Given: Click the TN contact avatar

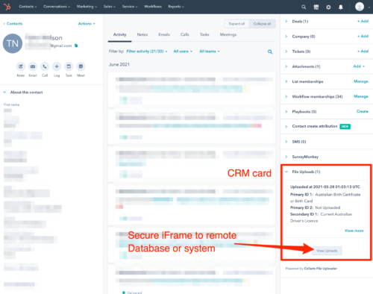Looking at the screenshot, I should point(13,43).
